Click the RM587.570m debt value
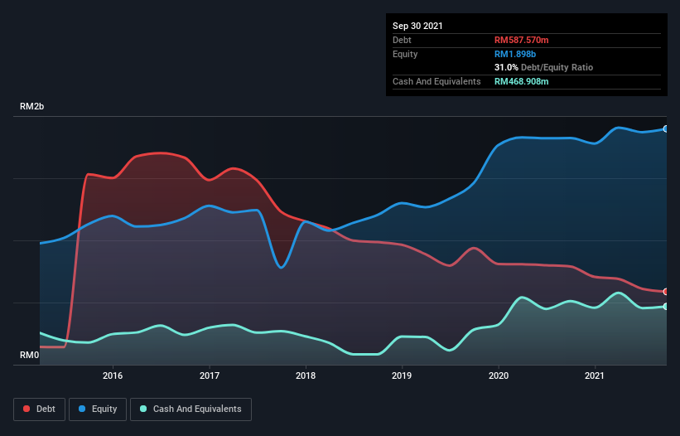Viewport: 680px width, 436px height. (521, 40)
